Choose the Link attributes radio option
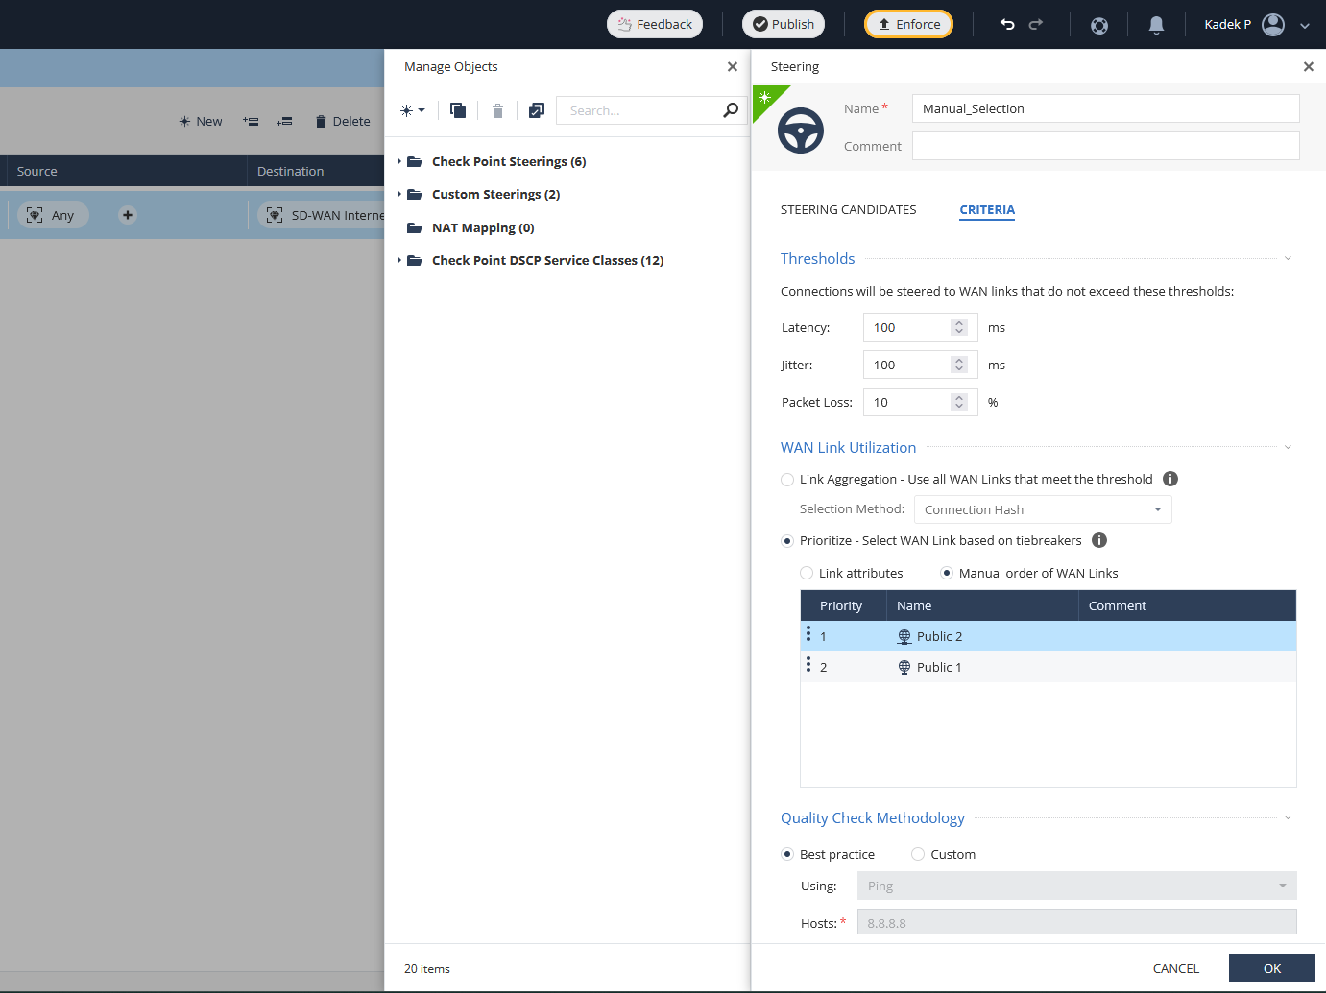 pos(807,573)
